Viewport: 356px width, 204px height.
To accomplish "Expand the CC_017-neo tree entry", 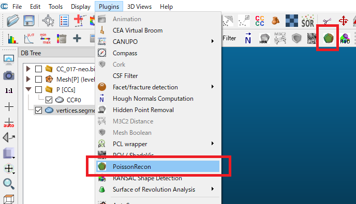I will click(28, 69).
